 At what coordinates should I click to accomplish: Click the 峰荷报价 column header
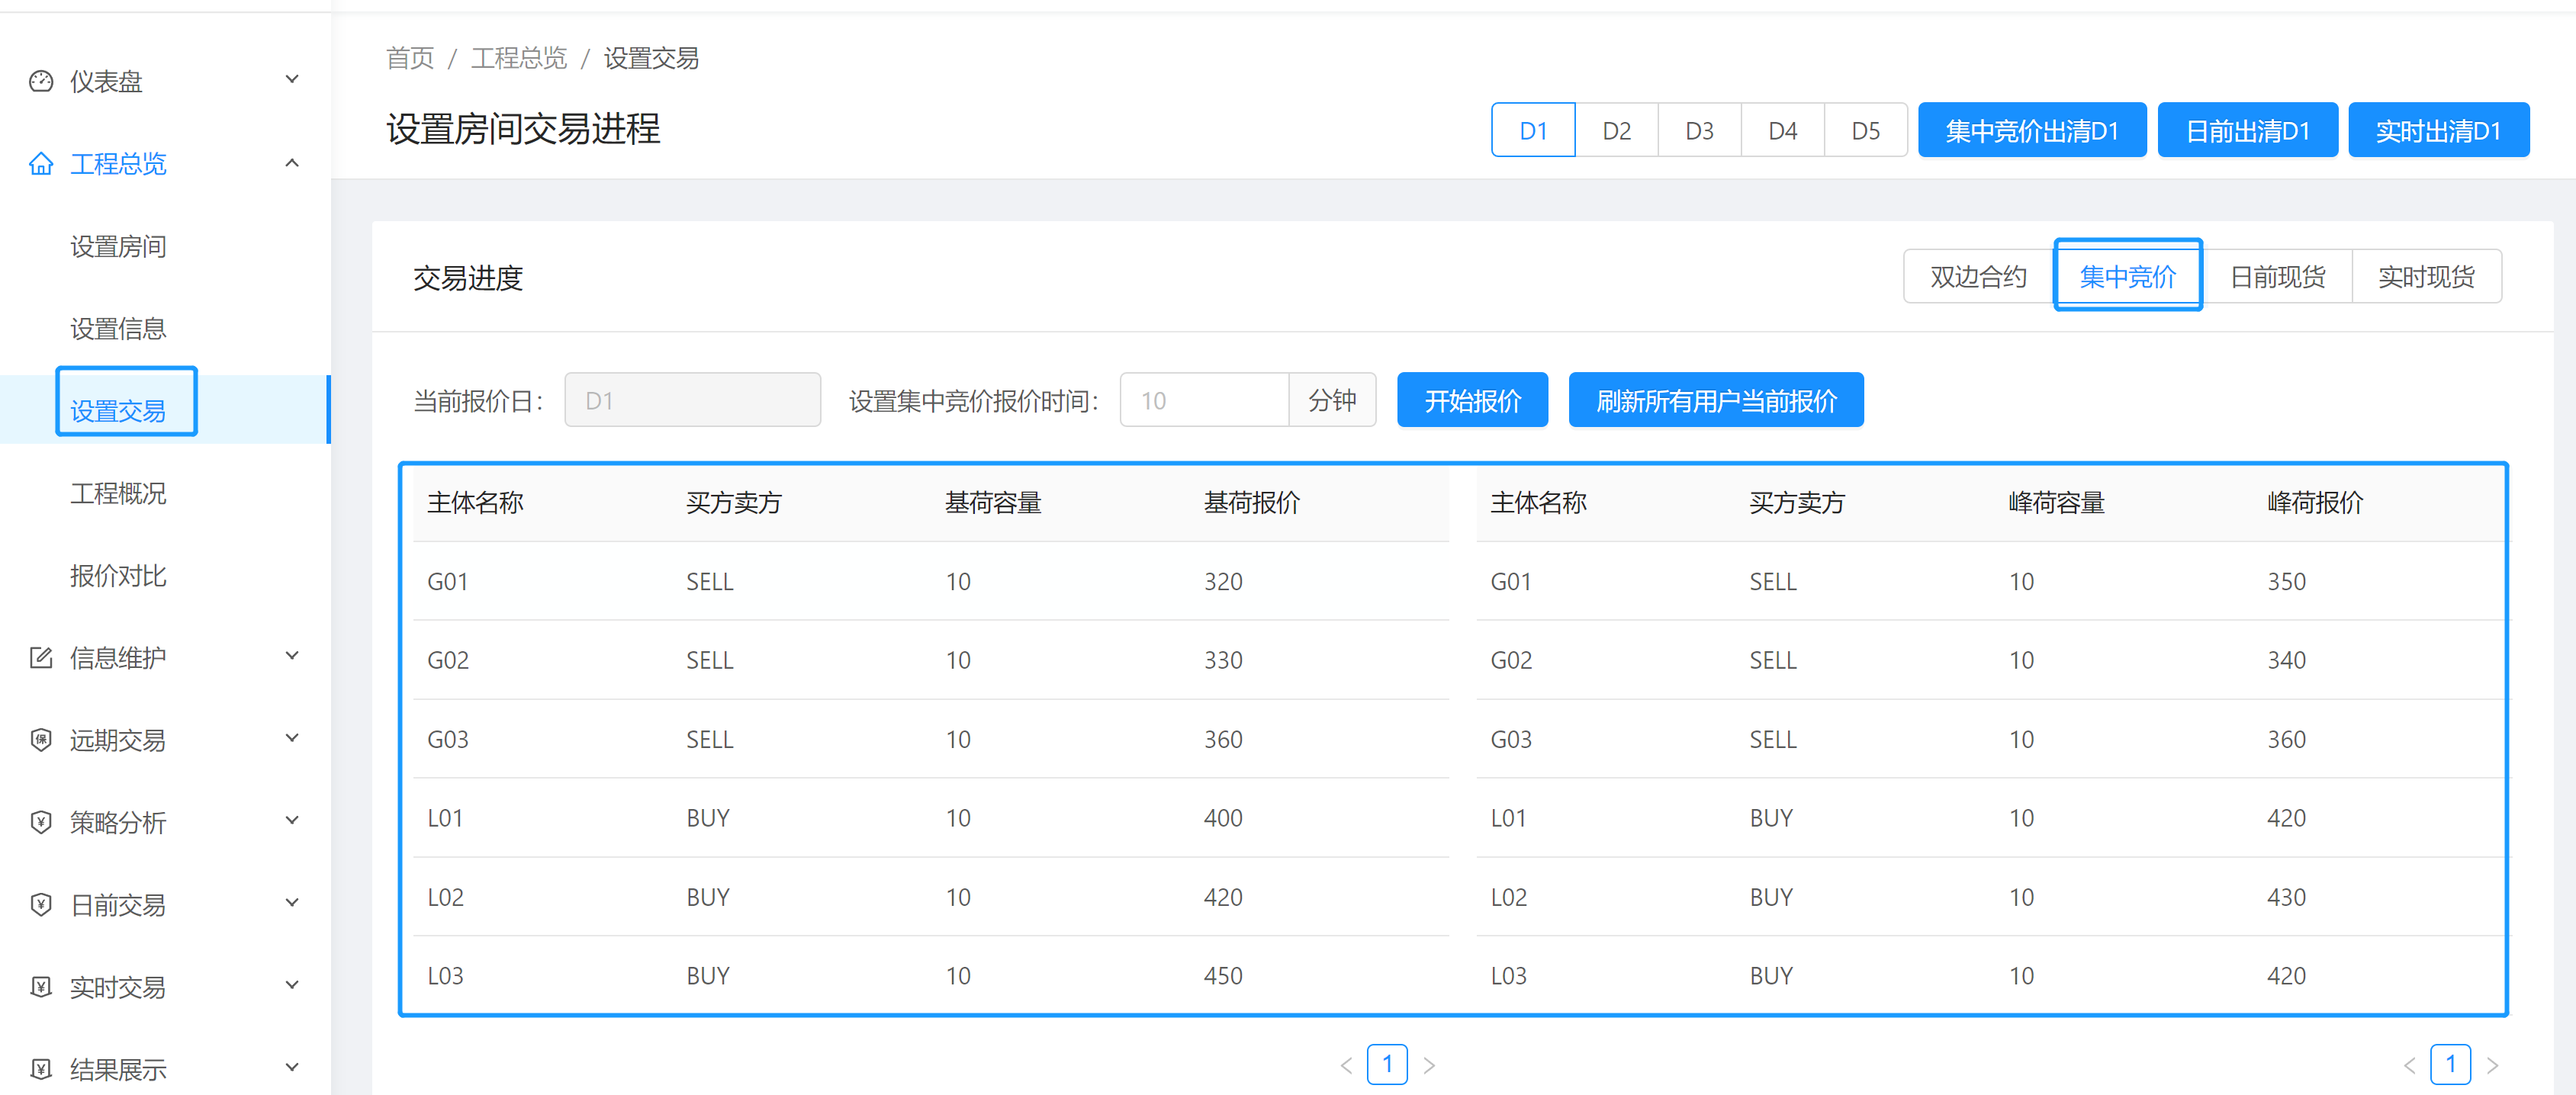point(2315,502)
